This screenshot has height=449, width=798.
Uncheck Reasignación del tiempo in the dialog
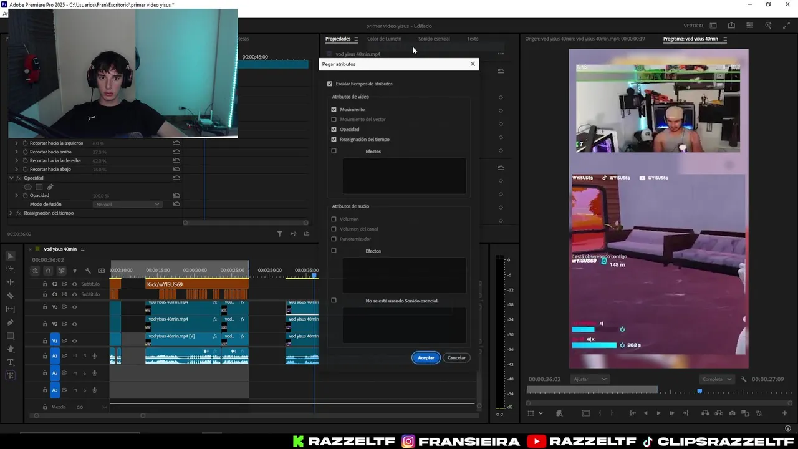(x=334, y=139)
